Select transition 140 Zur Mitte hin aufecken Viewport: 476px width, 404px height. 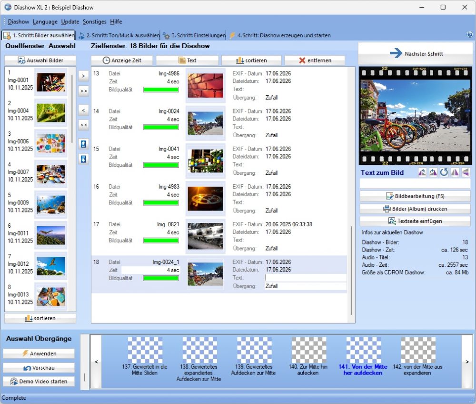point(308,357)
